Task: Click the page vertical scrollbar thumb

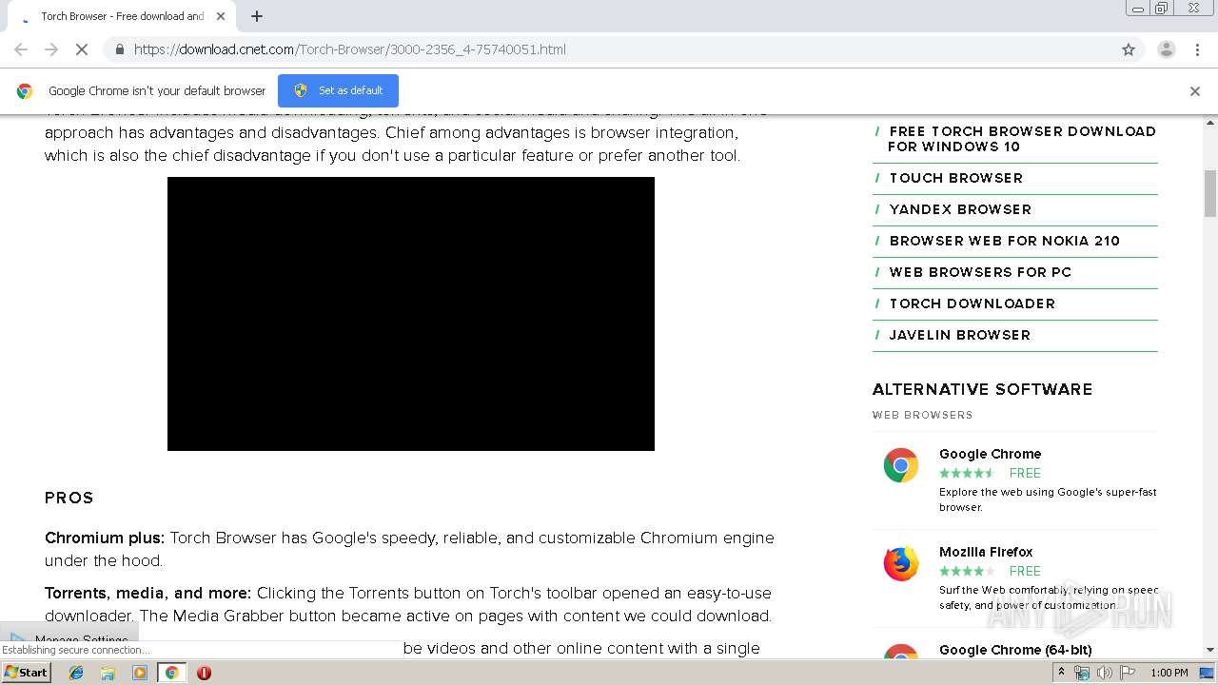Action: 1210,193
